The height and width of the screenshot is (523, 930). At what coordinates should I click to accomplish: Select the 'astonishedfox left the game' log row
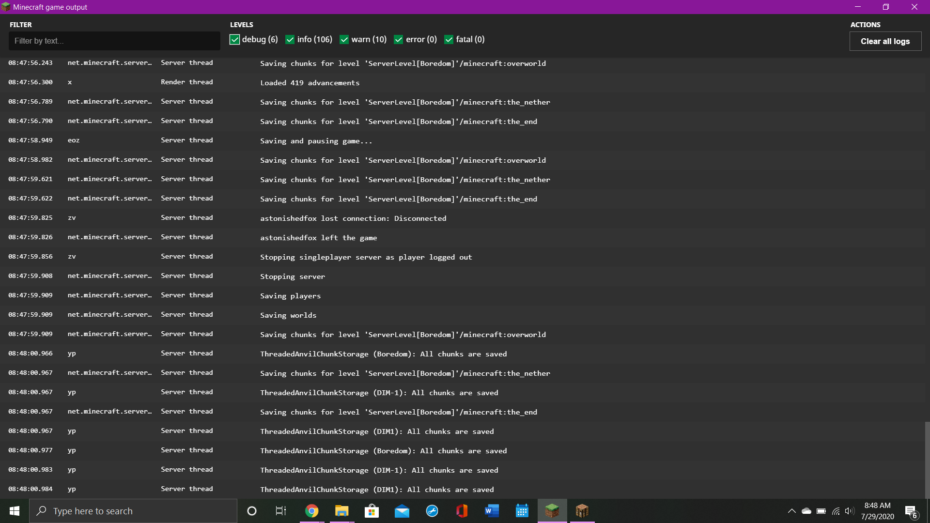(x=318, y=238)
